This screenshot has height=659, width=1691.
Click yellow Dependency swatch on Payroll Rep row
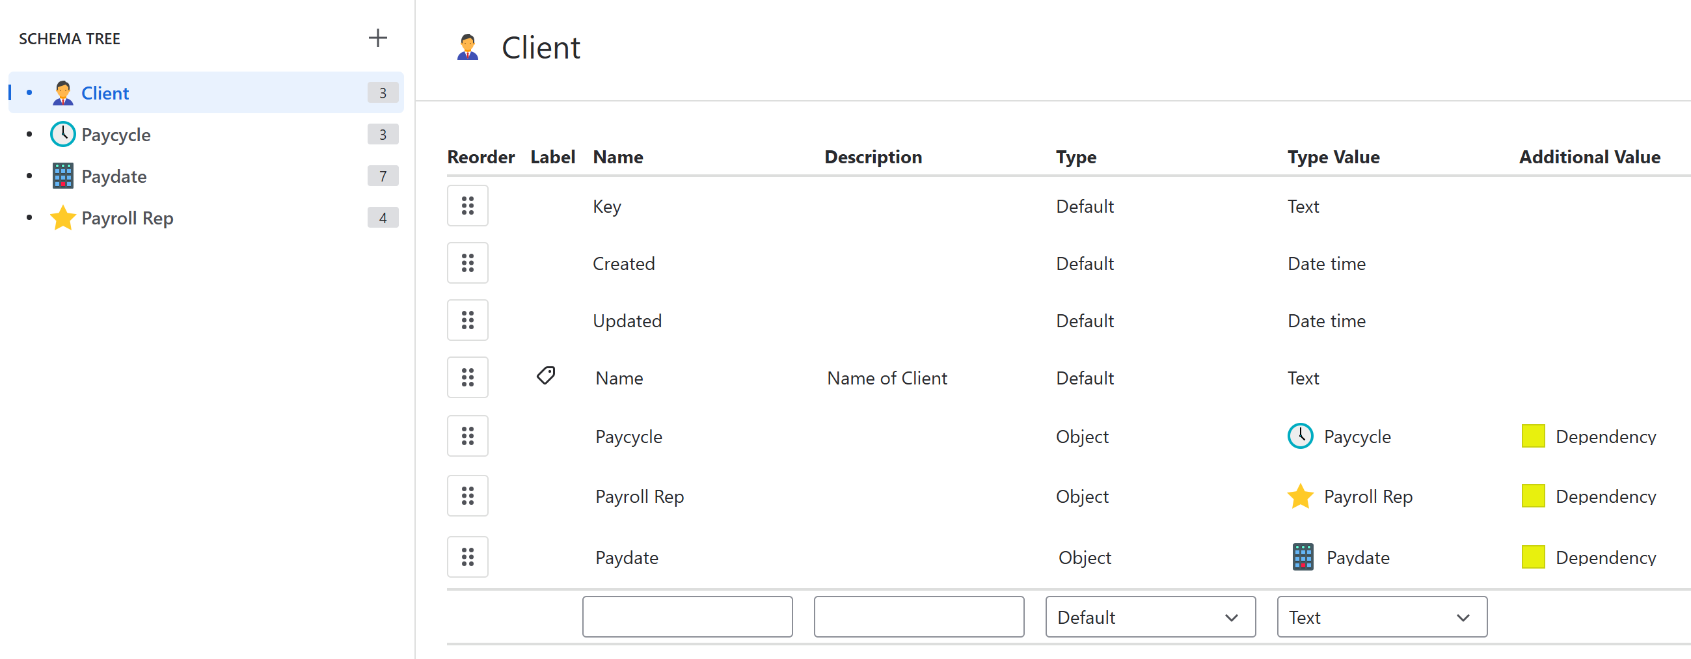click(1533, 496)
